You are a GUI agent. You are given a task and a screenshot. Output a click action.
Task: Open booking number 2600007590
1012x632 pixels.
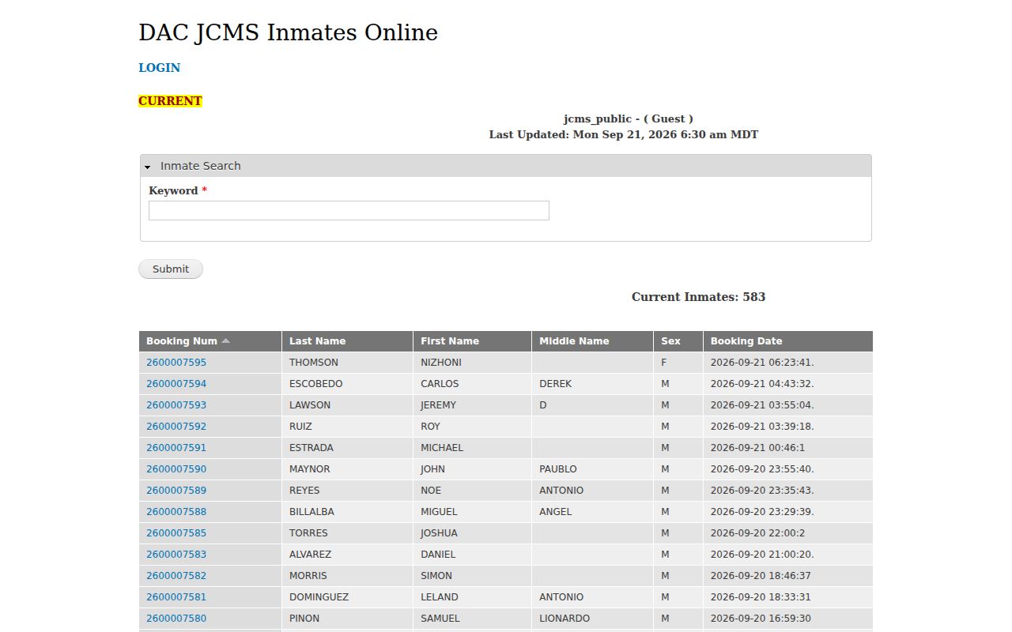176,469
